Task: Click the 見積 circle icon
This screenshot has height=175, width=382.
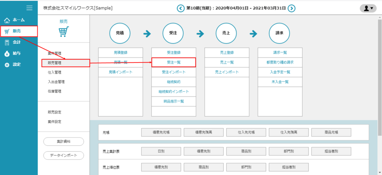Action: pos(120,33)
